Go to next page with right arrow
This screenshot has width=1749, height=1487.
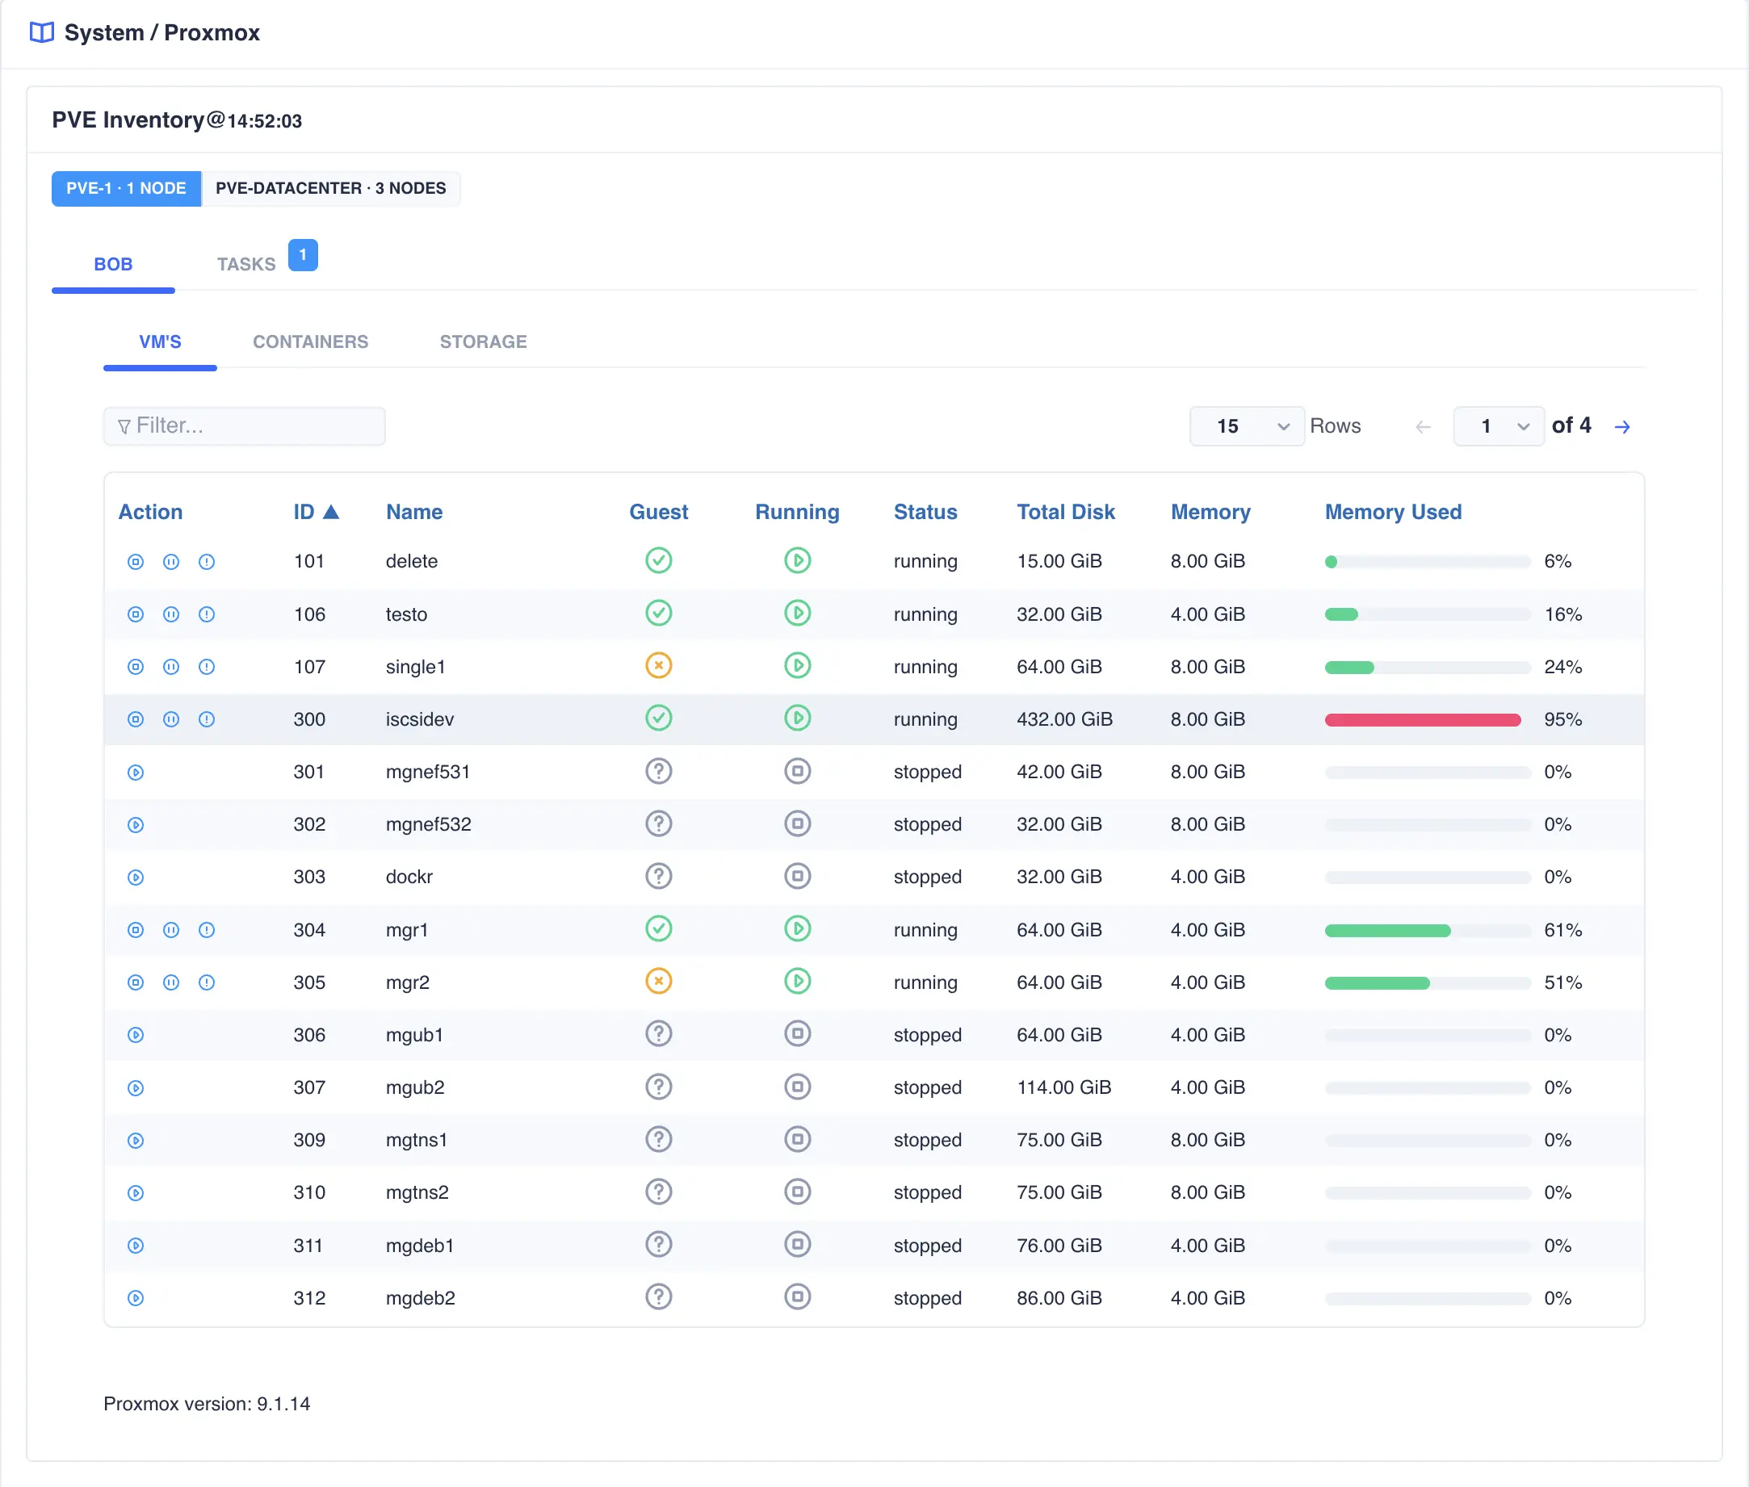[1621, 426]
